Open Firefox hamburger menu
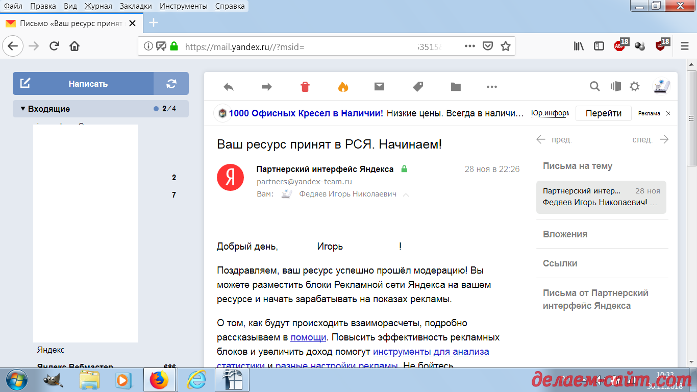The height and width of the screenshot is (392, 697). click(685, 46)
